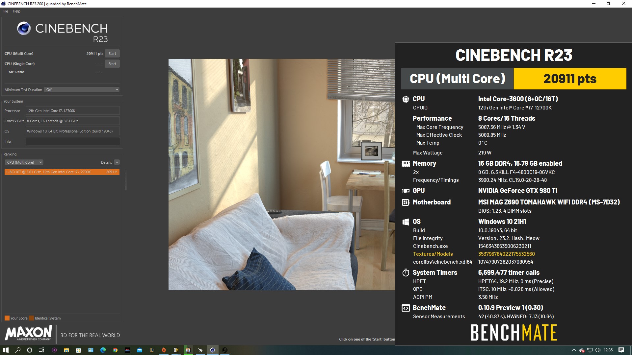Open File Explorer from the taskbar

(66, 350)
